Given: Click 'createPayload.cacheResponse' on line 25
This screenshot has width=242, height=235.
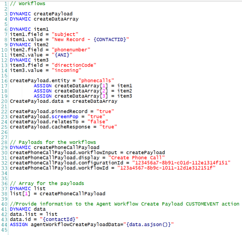Looking at the screenshot, I should point(50,127).
